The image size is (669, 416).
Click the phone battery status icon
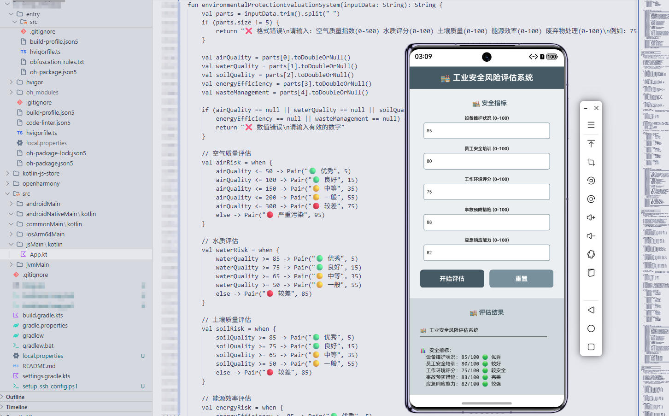(x=552, y=57)
